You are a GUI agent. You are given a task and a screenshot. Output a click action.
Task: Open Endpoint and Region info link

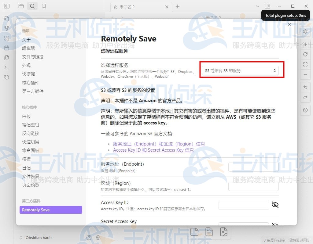click(x=159, y=144)
